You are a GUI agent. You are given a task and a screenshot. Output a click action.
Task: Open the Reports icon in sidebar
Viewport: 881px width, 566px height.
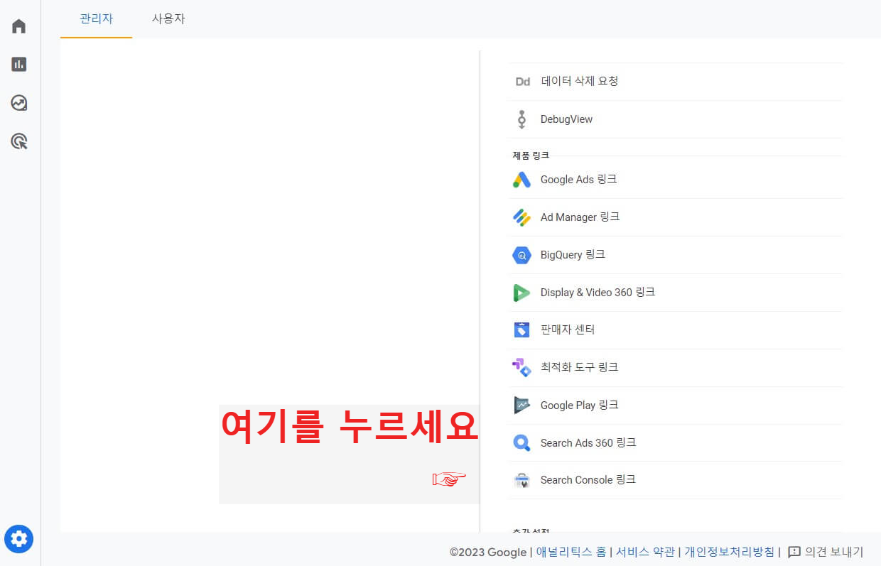18,64
